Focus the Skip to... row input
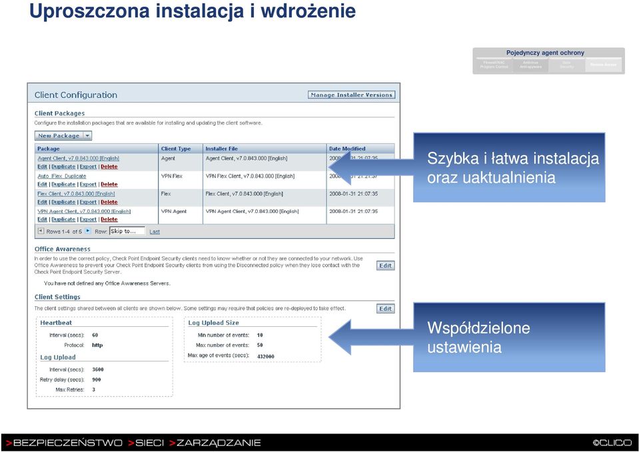Image resolution: width=639 pixels, height=452 pixels. [127, 231]
